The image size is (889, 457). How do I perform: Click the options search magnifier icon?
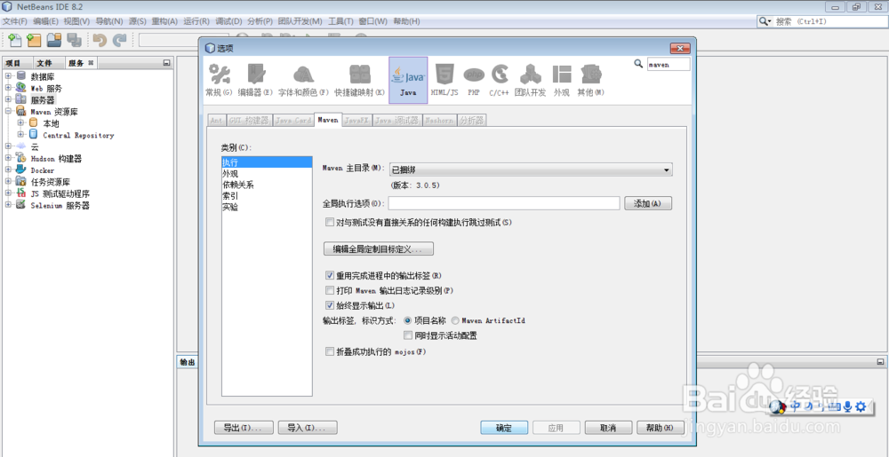click(x=638, y=64)
